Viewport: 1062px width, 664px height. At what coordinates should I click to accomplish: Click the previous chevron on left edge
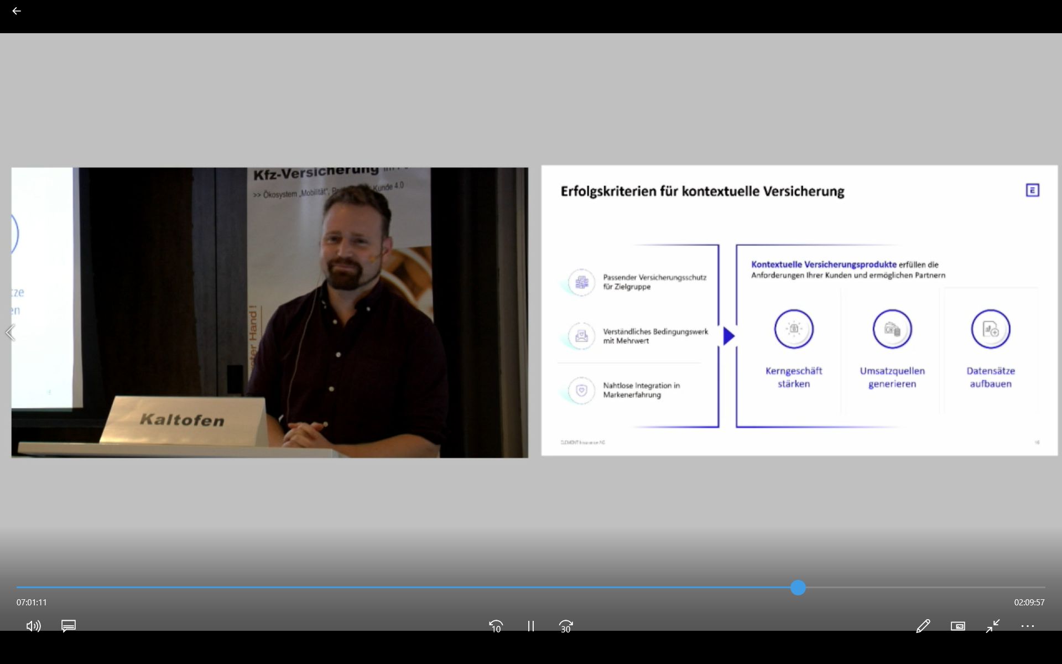pos(10,333)
